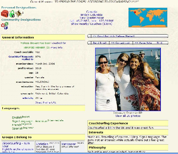Open the profile photo of three women

pyautogui.click(x=128, y=79)
